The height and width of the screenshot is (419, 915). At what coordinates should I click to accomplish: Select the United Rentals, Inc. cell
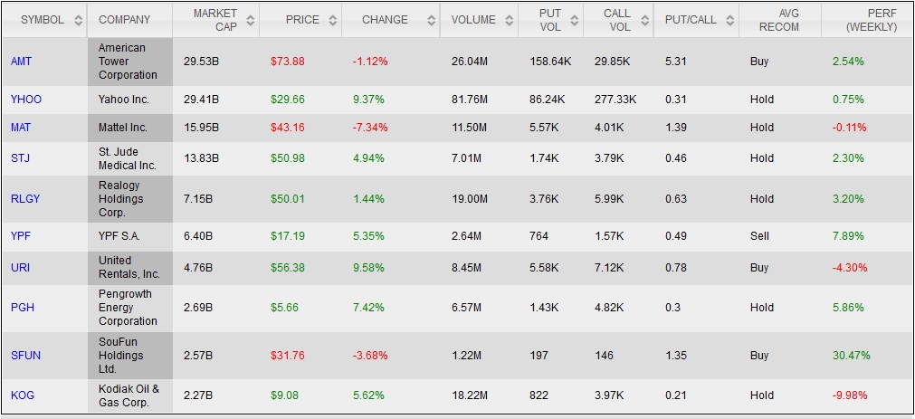[x=130, y=268]
